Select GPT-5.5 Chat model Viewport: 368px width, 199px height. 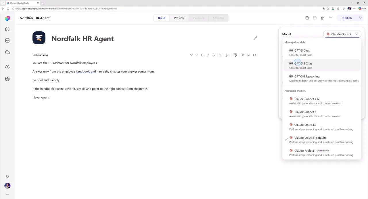[322, 65]
